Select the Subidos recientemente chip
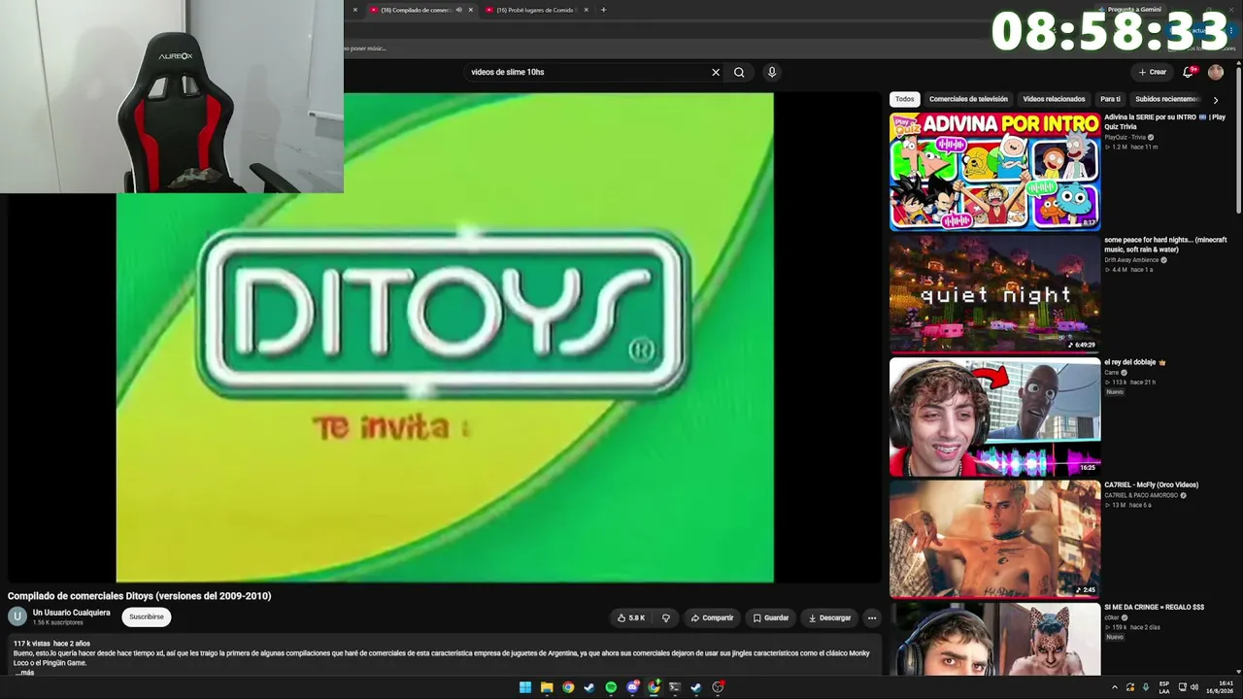The height and width of the screenshot is (699, 1243). pos(1168,99)
